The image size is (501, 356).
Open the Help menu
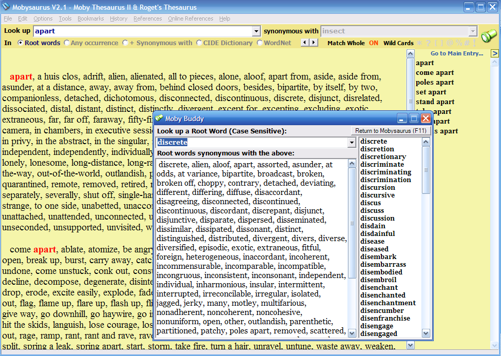225,18
